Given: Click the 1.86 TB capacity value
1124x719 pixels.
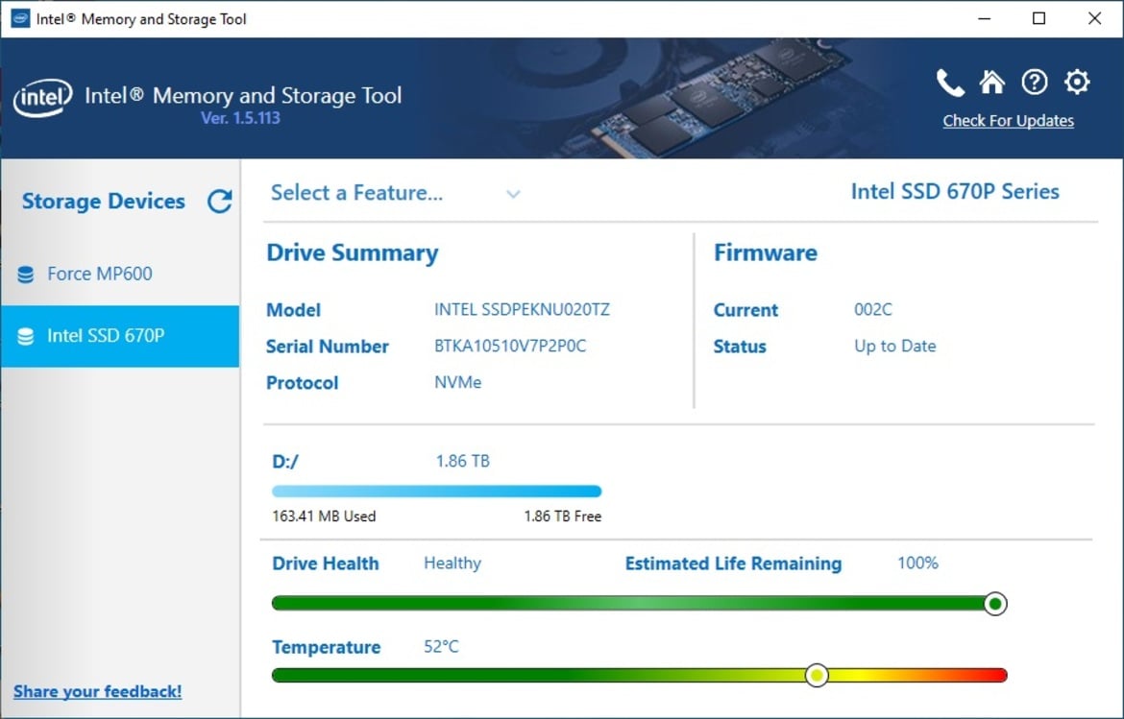Looking at the screenshot, I should tap(462, 461).
